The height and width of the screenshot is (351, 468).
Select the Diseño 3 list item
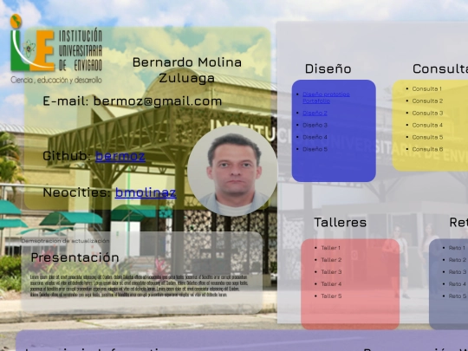315,125
